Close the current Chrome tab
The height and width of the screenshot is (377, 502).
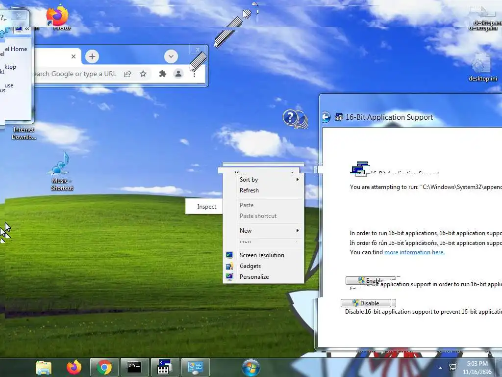pyautogui.click(x=74, y=57)
